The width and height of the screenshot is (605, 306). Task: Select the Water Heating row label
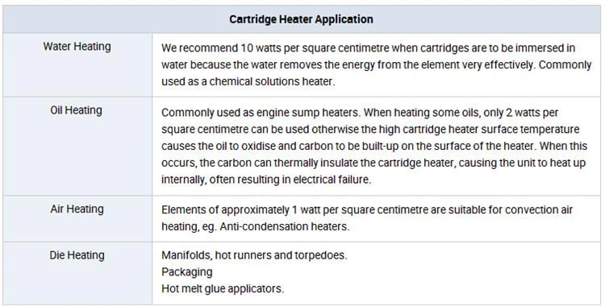click(x=77, y=47)
